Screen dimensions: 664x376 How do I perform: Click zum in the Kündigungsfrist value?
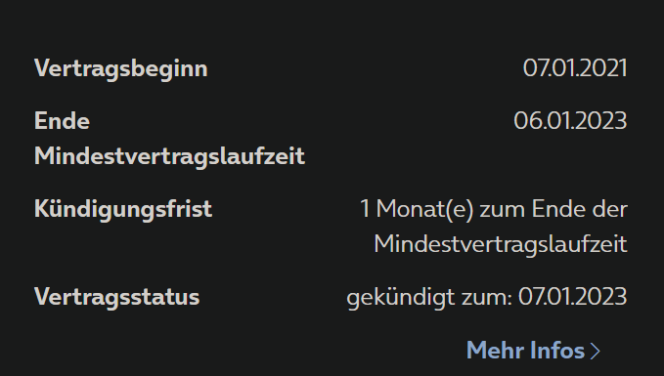503,210
